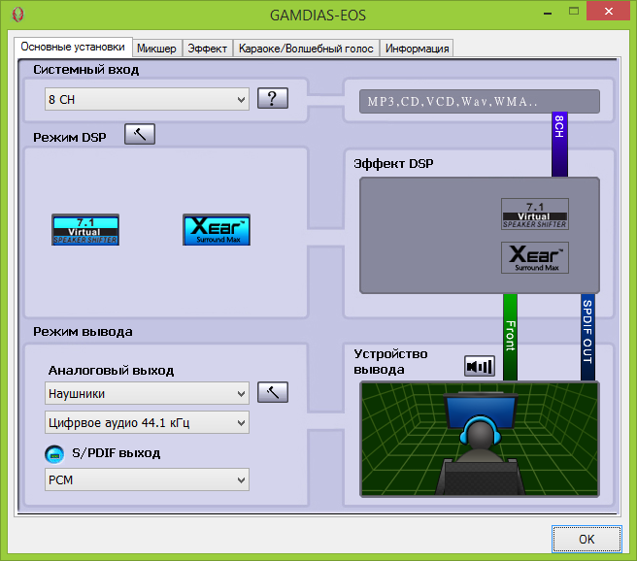Screen dimensions: 637x561
Task: Click the 7.1 Virtual icon in Эффект DSP
Action: pos(534,214)
